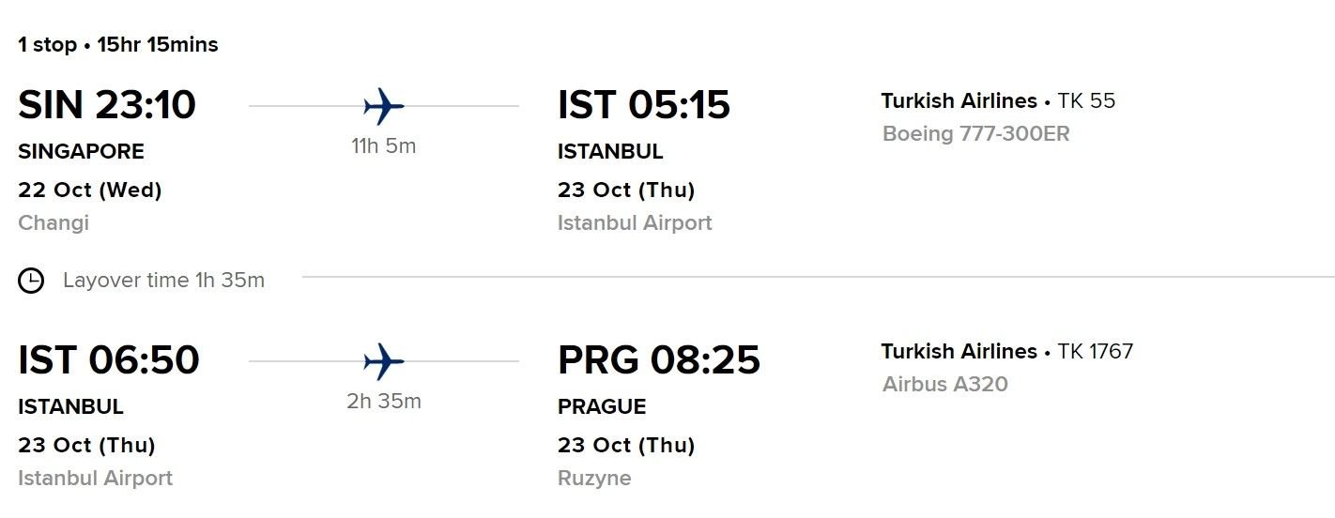This screenshot has height=518, width=1335.
Task: Select the IST 05:15 arrival time
Action: pyautogui.click(x=644, y=105)
